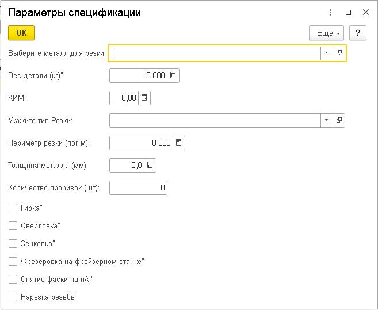
Task: Open calculator for Периметр резки field
Action: point(179,143)
